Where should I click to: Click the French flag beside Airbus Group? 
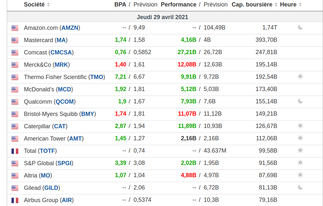point(15,200)
